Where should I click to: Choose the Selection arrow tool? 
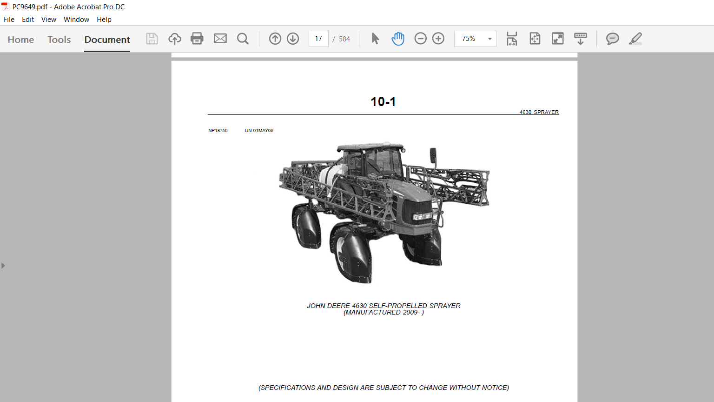(376, 39)
